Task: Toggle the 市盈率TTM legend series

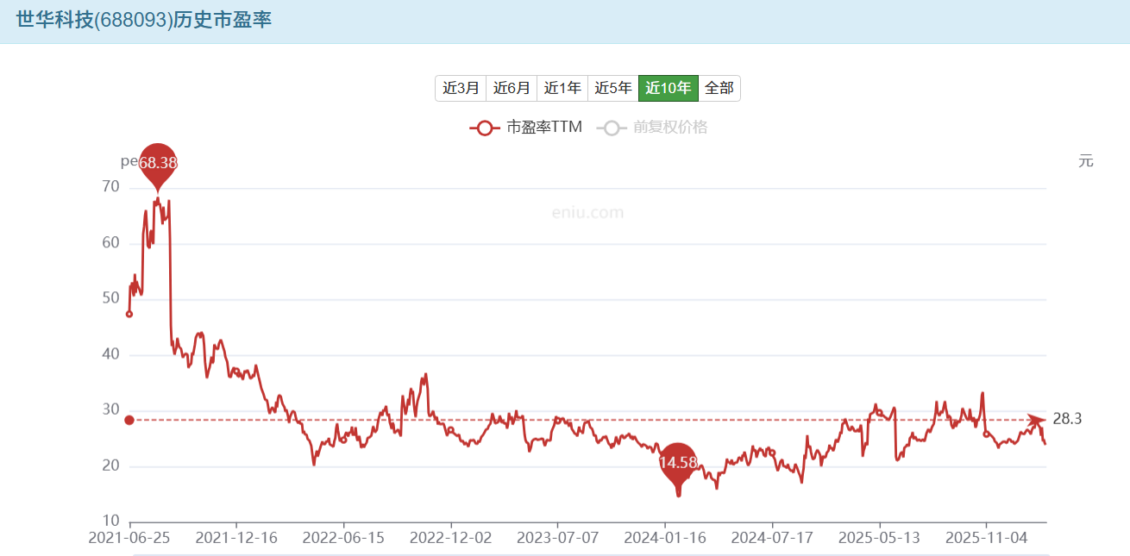Action: pyautogui.click(x=526, y=128)
